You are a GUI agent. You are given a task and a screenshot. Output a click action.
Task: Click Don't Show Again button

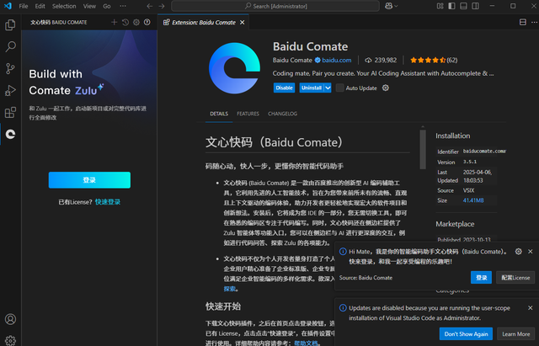(466, 334)
